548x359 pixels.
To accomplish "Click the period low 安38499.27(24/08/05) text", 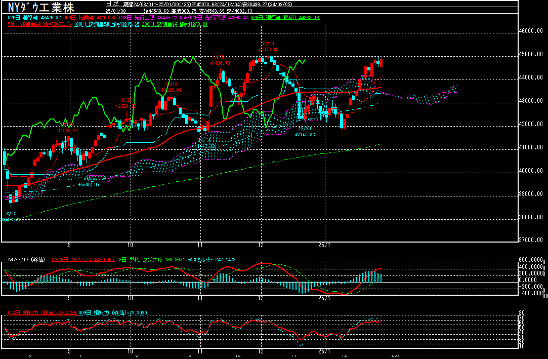I will point(267,5).
